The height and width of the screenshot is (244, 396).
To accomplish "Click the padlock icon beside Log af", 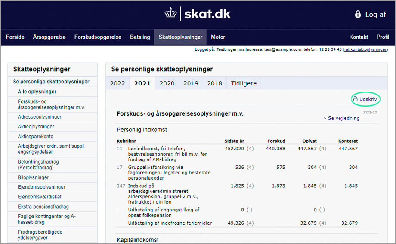I will [358, 14].
